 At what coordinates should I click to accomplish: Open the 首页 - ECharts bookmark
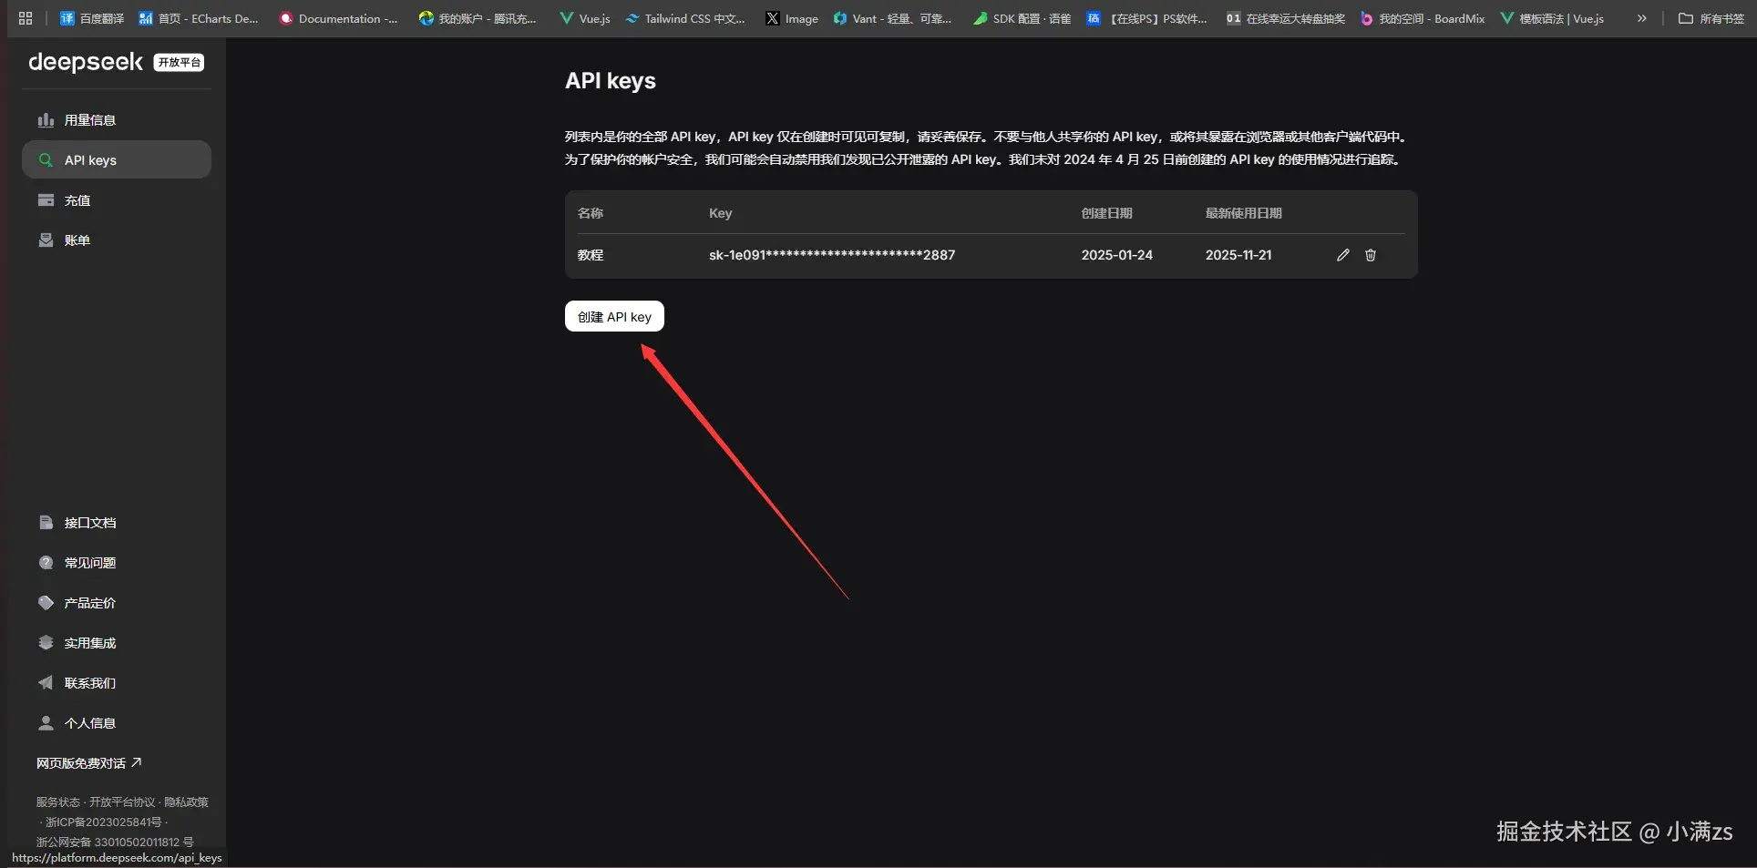tap(198, 18)
